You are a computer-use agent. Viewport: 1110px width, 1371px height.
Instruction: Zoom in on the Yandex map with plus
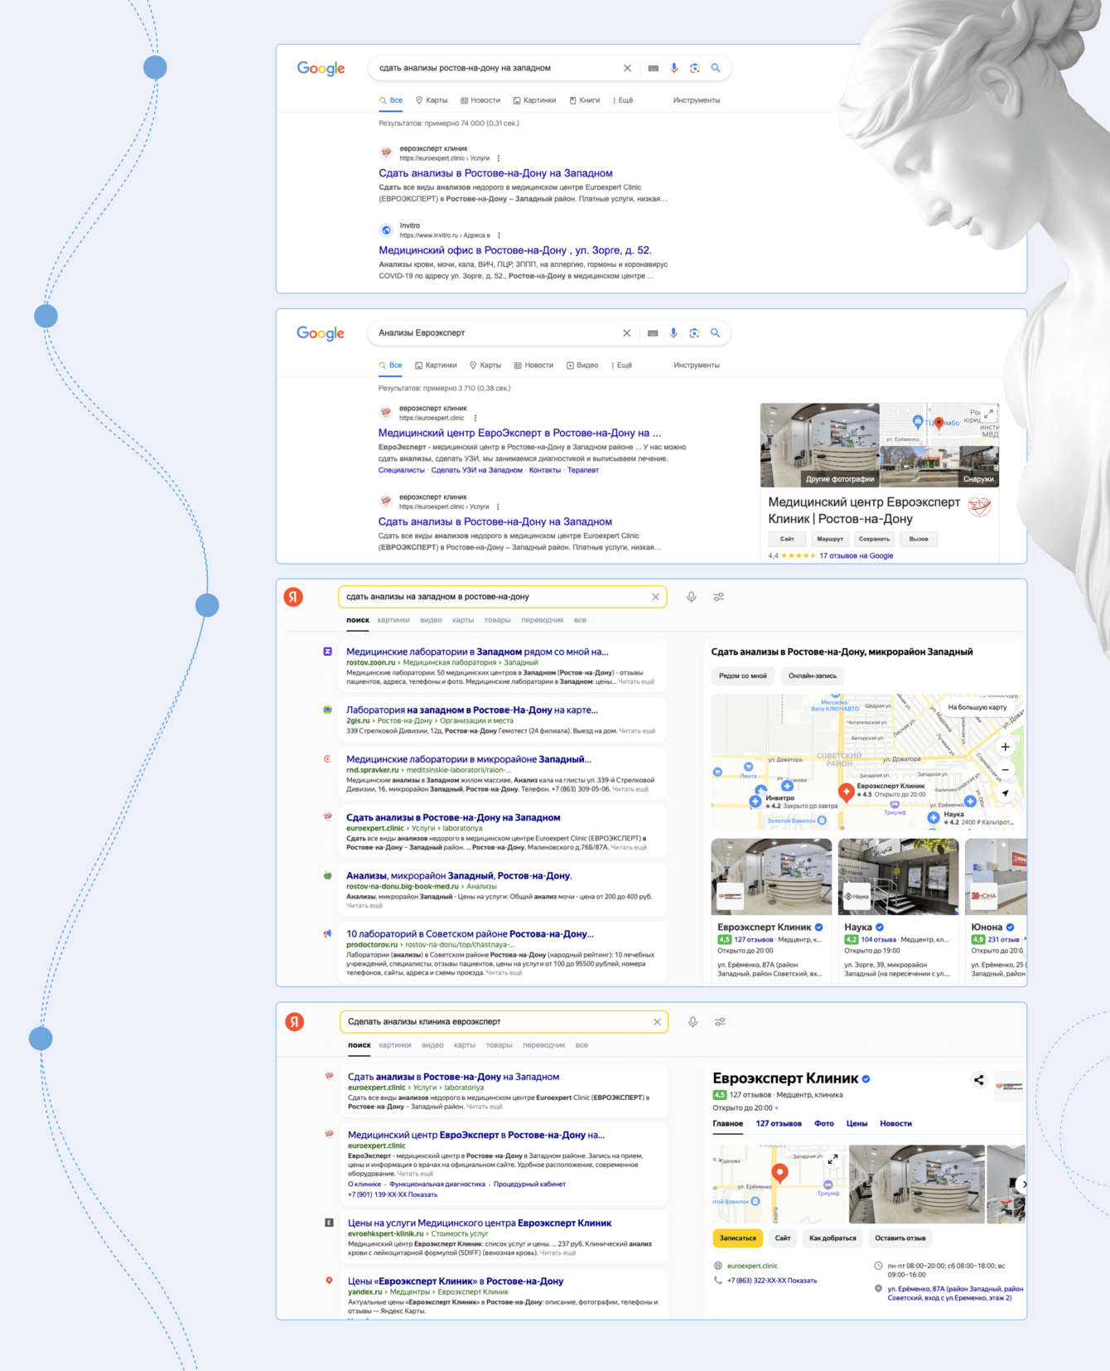point(1005,747)
